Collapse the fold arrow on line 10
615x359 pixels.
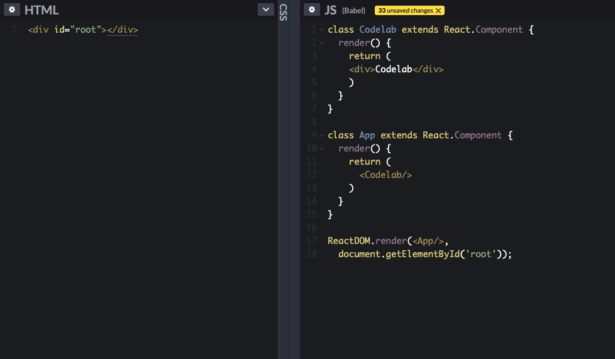click(x=321, y=149)
